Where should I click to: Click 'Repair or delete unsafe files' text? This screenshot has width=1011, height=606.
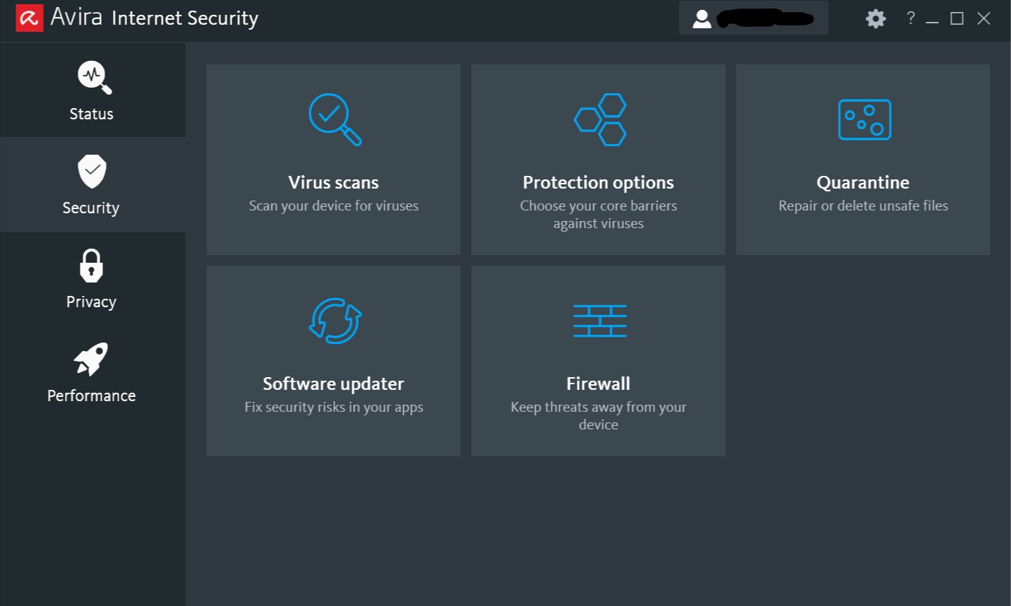[863, 206]
